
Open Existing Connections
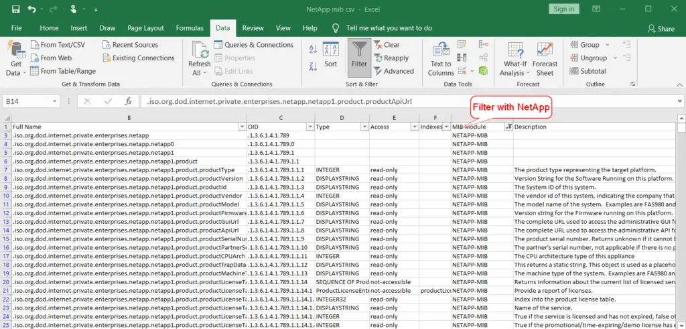138,58
